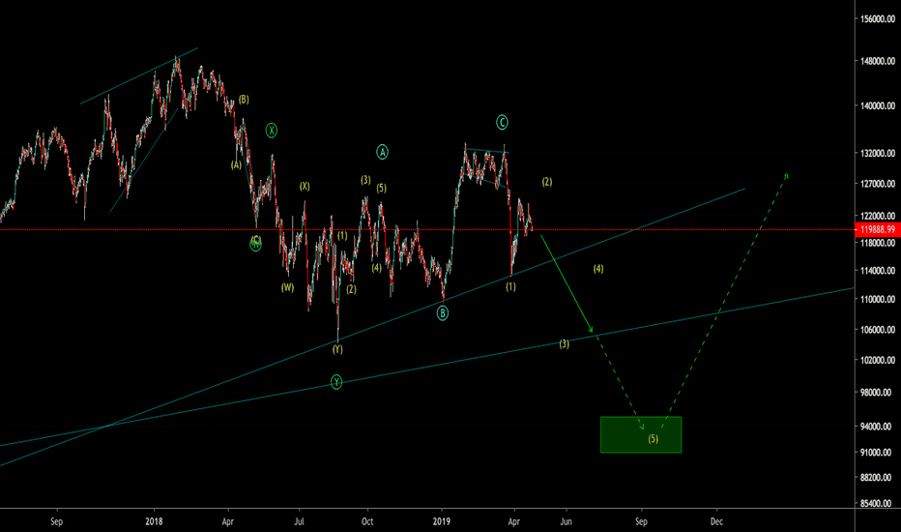Image resolution: width=901 pixels, height=532 pixels.
Task: Click the yellow (B) wave label
Action: (x=244, y=100)
